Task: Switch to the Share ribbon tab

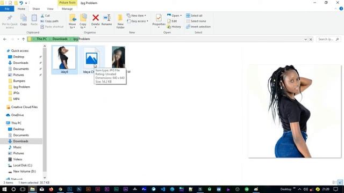Action: (36, 9)
